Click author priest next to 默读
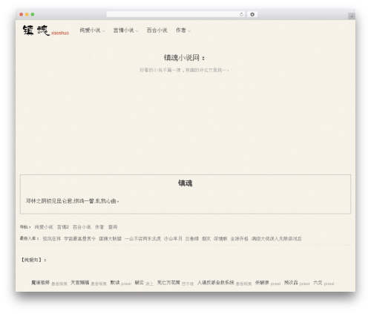Screen dimensions: 371x314 coord(126,284)
